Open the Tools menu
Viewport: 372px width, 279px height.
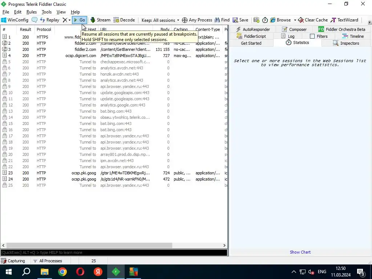coord(46,12)
